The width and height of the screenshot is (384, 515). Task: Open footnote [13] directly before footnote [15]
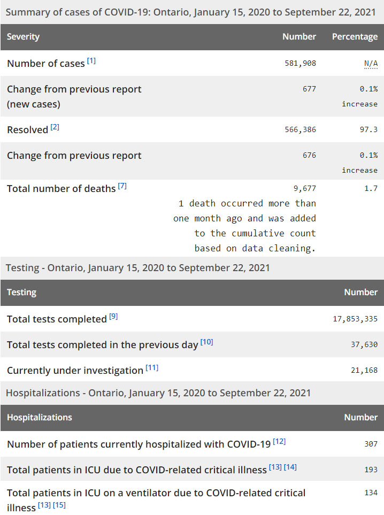44,505
